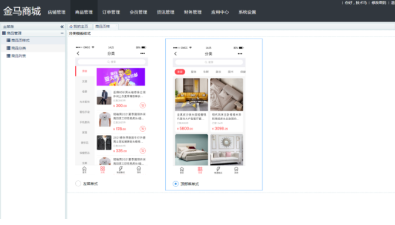The image size is (395, 225).
Task: Click cart icon beside the 178.00 product
Action: 143,129
